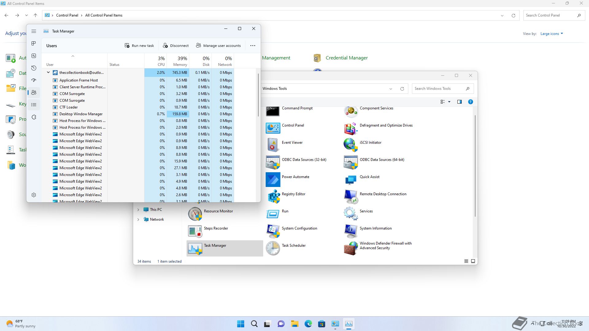
Task: Click Task Manager vertical scrollbar
Action: (x=258, y=95)
